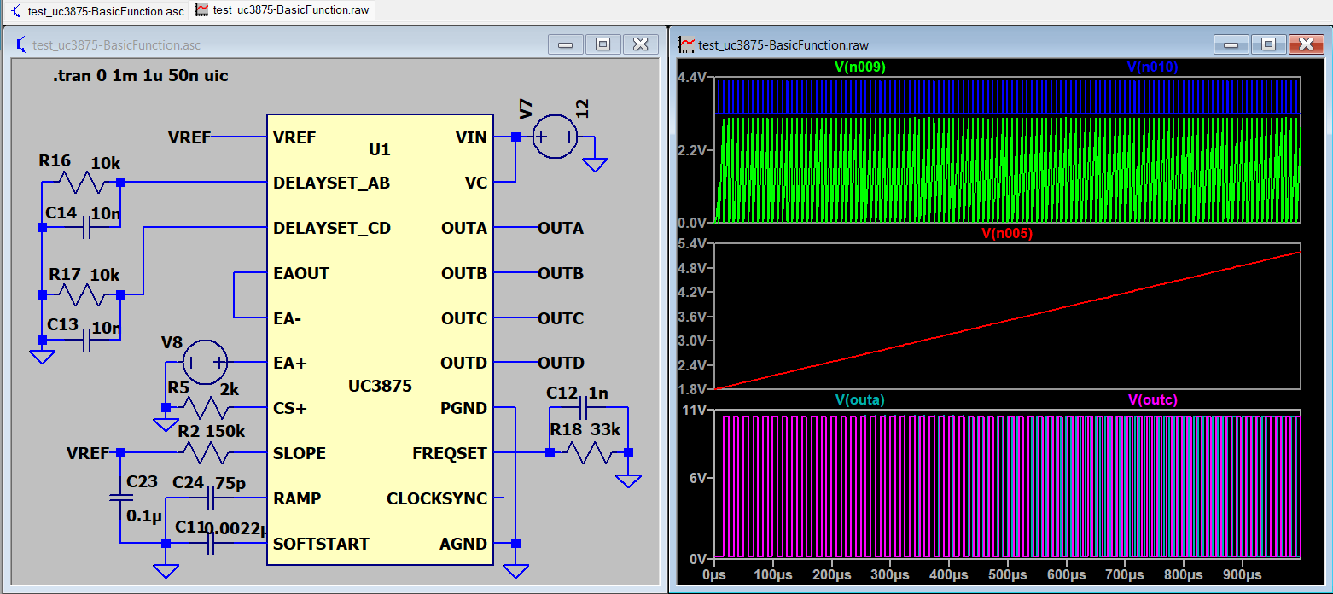Click the OUTA net label

click(x=561, y=228)
